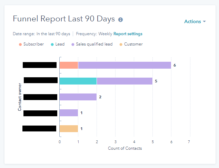Click the purple segment in the top bar
The width and height of the screenshot is (219, 168).
point(125,65)
